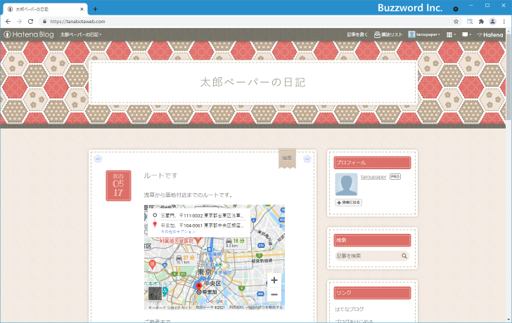Click the blog title 太郎ペーパーの日記
512x323 pixels.
[x=253, y=82]
